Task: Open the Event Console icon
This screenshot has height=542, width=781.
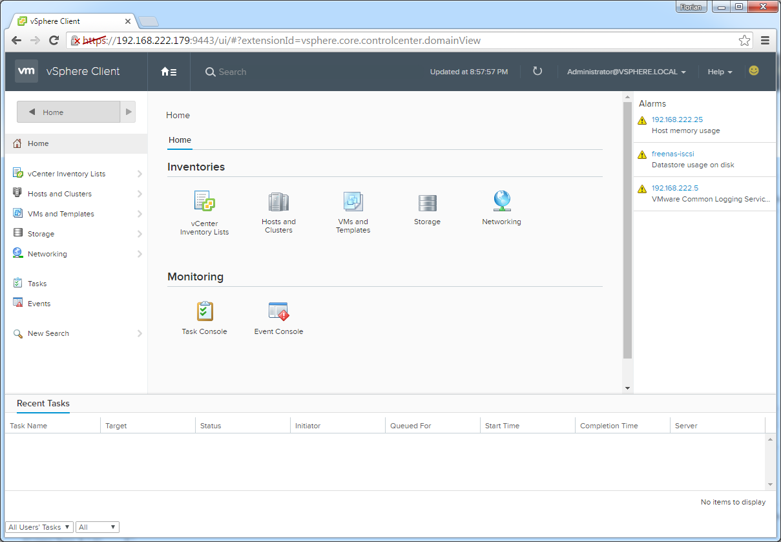Action: click(x=278, y=311)
